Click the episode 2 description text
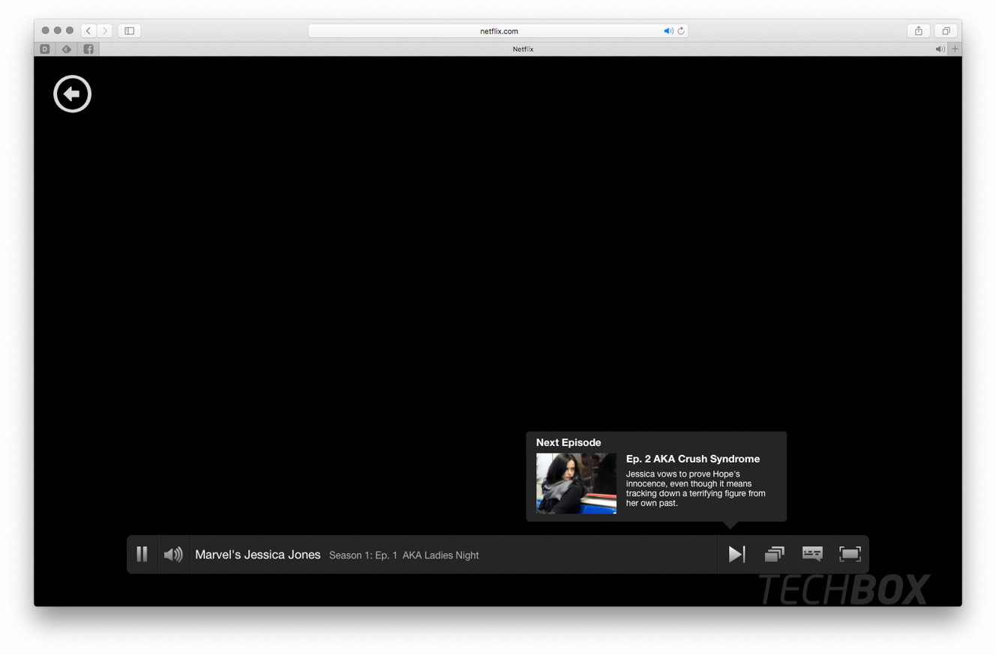996x655 pixels. coord(696,489)
